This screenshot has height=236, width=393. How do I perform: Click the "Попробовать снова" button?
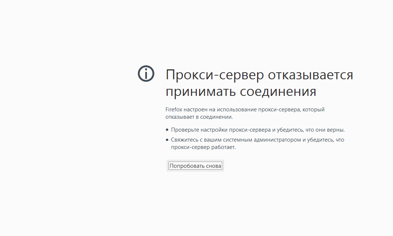point(195,166)
